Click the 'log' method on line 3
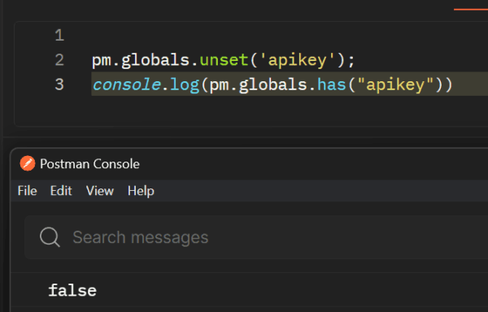Image resolution: width=488 pixels, height=312 pixels. 185,85
